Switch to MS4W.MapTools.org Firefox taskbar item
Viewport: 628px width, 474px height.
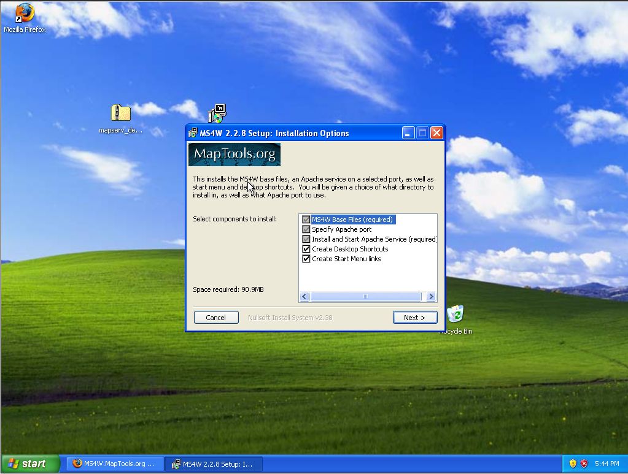[114, 464]
